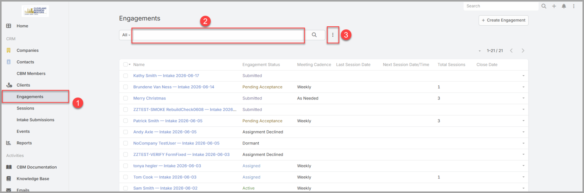Open NoCompany TestUser — Intake 2026-06-05 link
Viewport: 584px width, 193px height.
pos(176,143)
